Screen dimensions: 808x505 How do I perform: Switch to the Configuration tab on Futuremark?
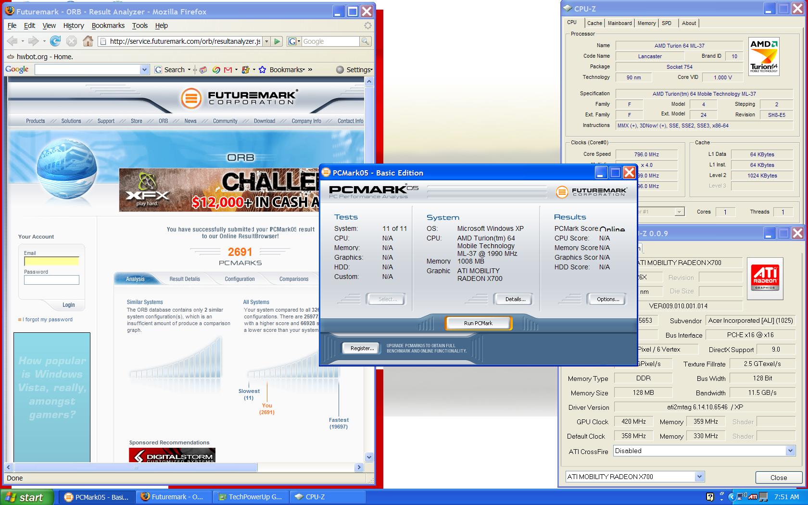click(240, 279)
